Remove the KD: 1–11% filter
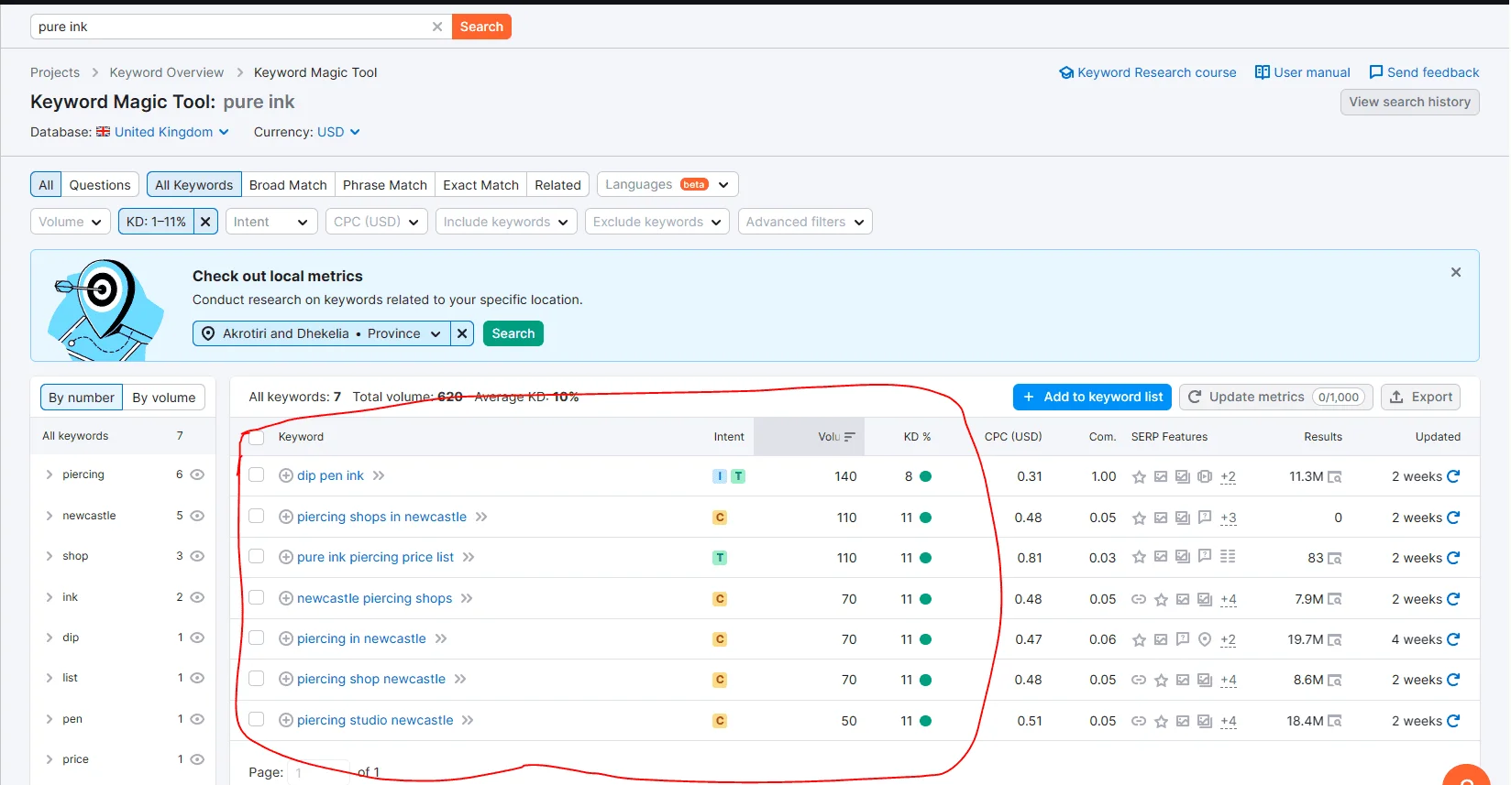The image size is (1511, 785). click(x=206, y=222)
